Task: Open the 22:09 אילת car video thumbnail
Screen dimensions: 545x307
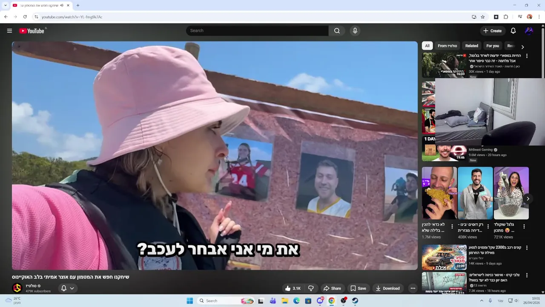Action: [x=444, y=258]
